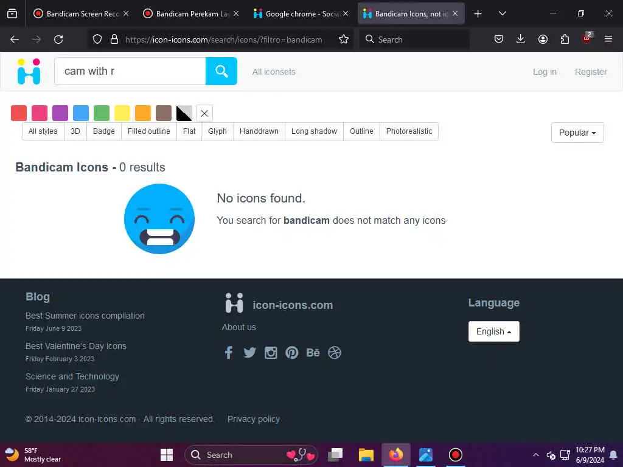Switch to Bandicam Perekam Layar tab

pyautogui.click(x=191, y=14)
